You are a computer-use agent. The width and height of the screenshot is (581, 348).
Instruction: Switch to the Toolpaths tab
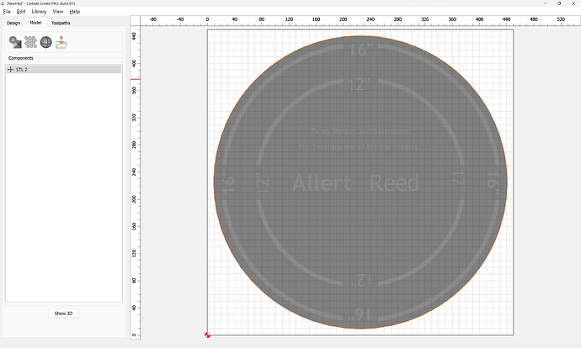61,23
